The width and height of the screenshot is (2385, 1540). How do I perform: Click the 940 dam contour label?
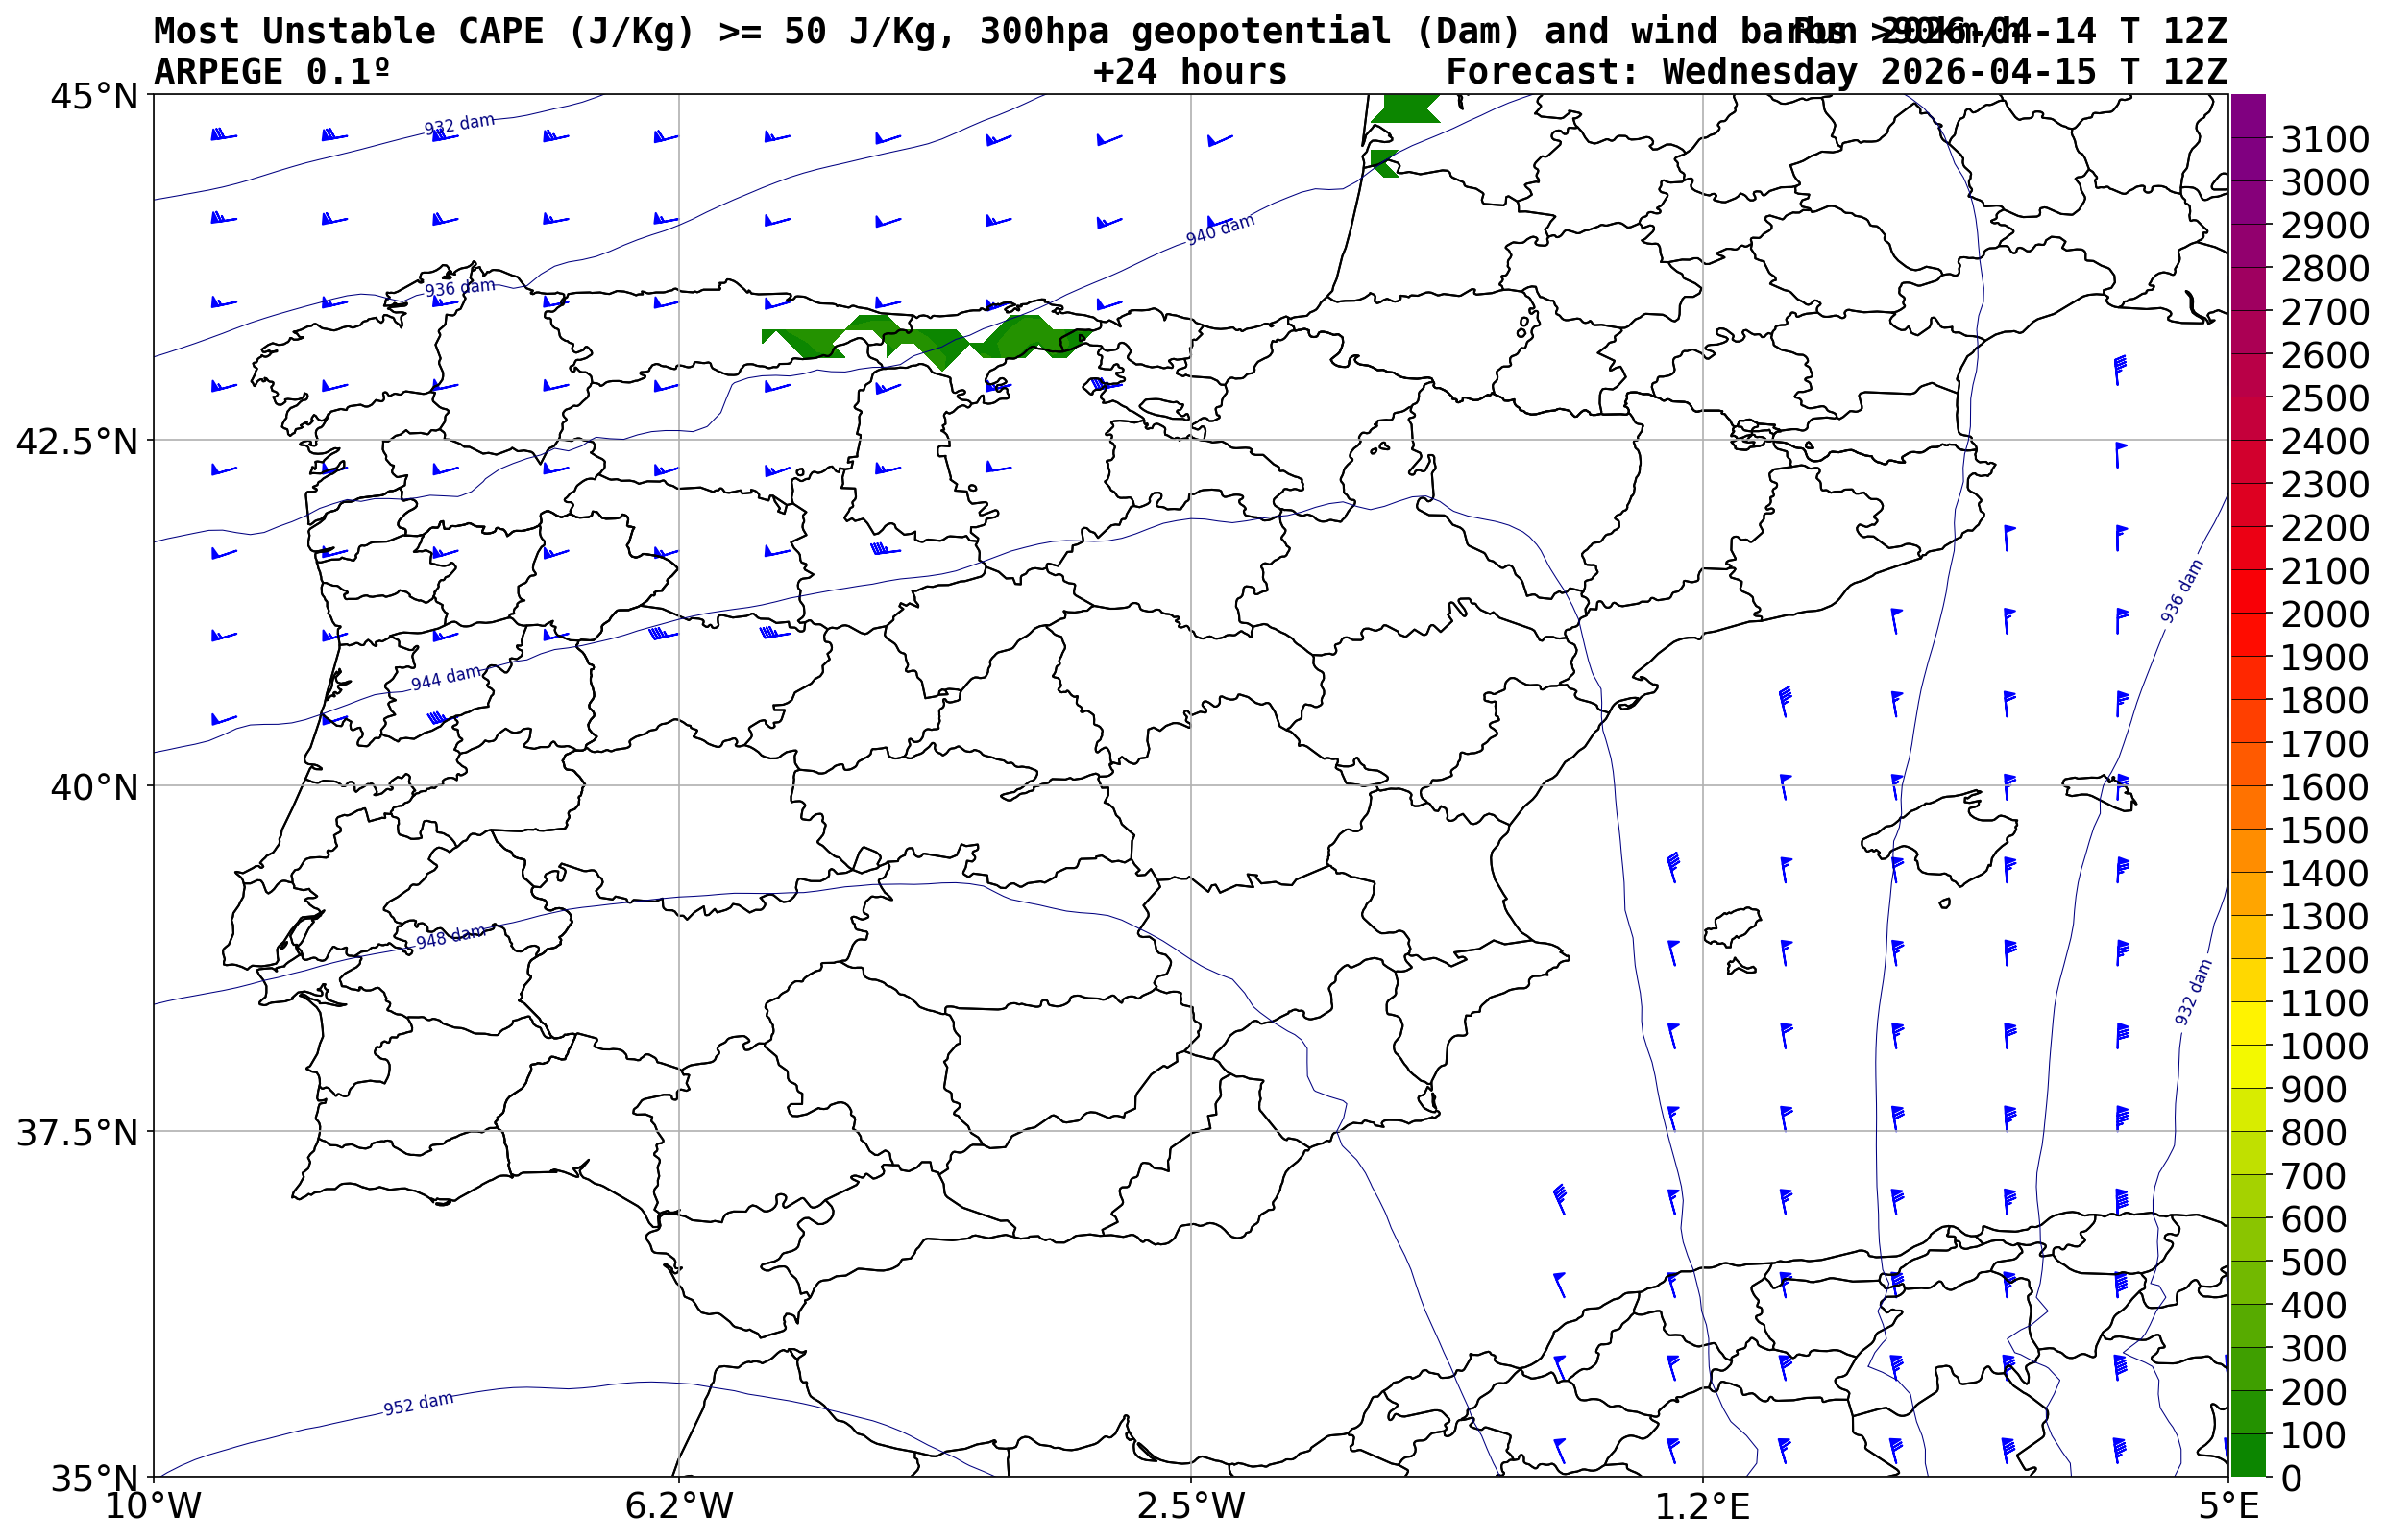(1220, 230)
